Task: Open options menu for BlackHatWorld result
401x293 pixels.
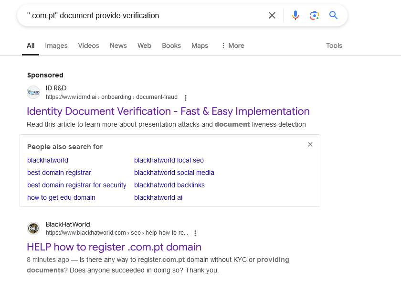Action: (195, 233)
